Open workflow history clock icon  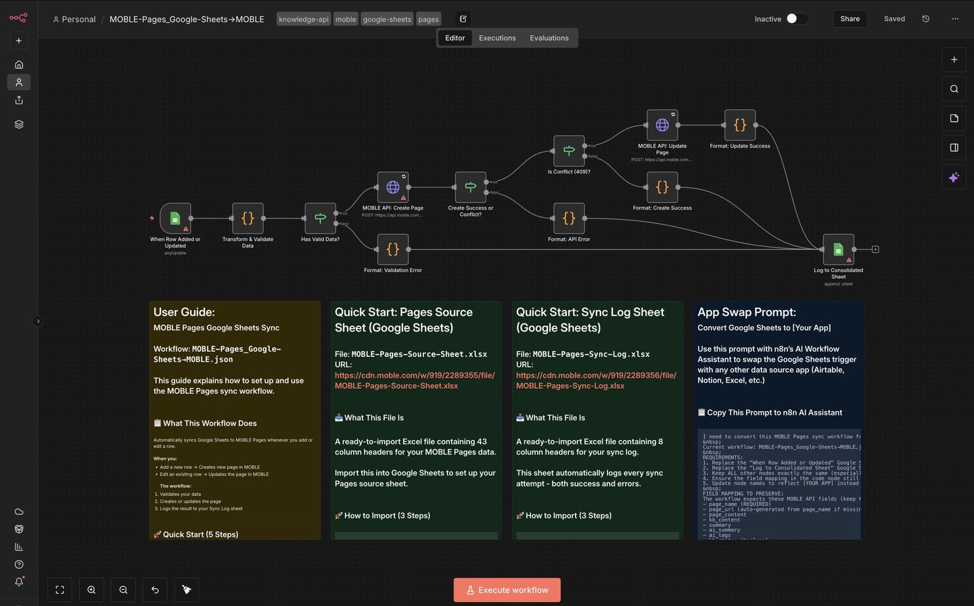coord(926,19)
